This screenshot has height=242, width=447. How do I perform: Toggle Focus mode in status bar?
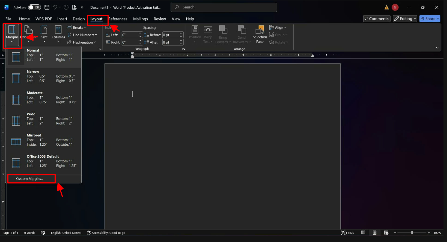[347, 233]
